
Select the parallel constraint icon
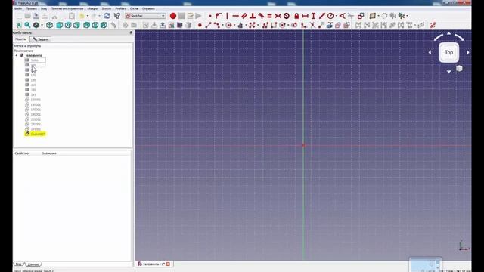pyautogui.click(x=244, y=16)
